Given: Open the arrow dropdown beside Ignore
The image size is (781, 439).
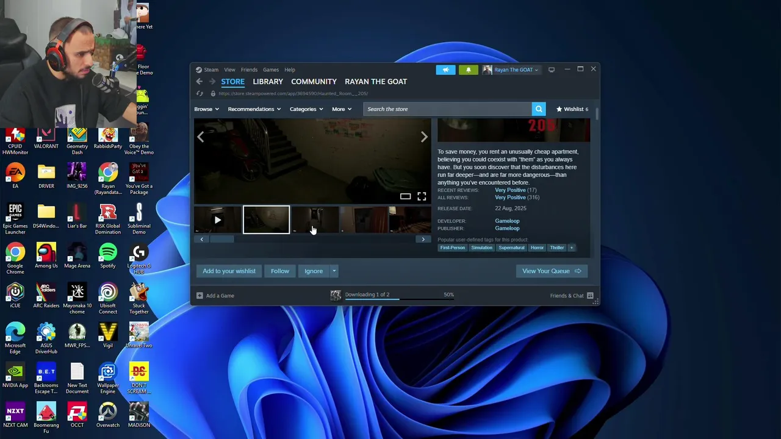Looking at the screenshot, I should (334, 271).
